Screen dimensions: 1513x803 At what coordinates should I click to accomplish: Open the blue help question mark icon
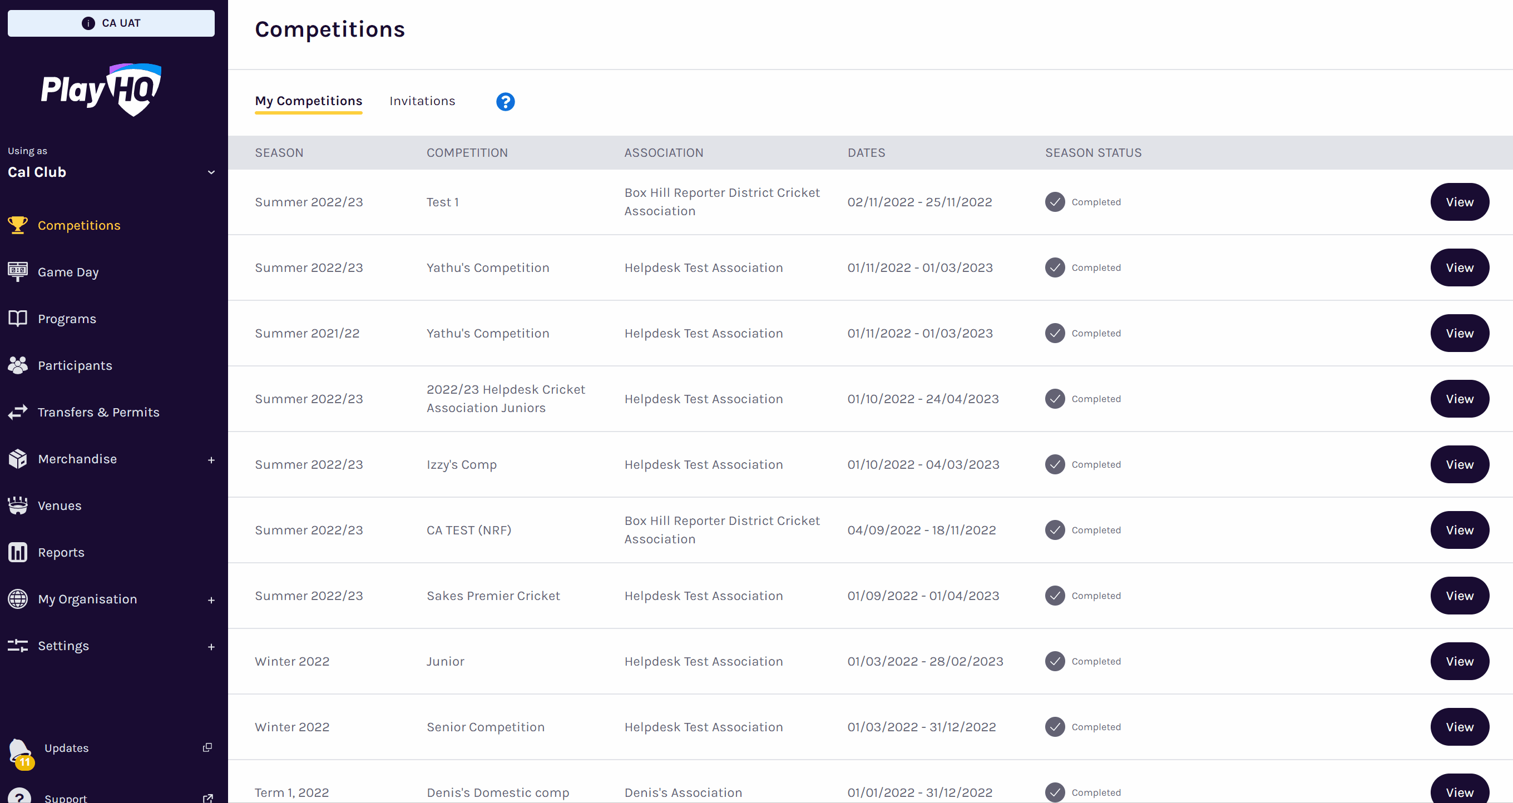coord(505,102)
